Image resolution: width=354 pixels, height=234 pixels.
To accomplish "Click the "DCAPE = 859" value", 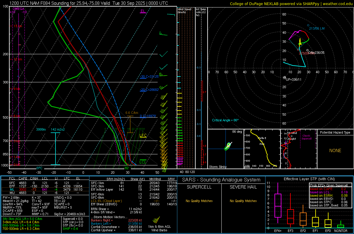I will [12, 211].
